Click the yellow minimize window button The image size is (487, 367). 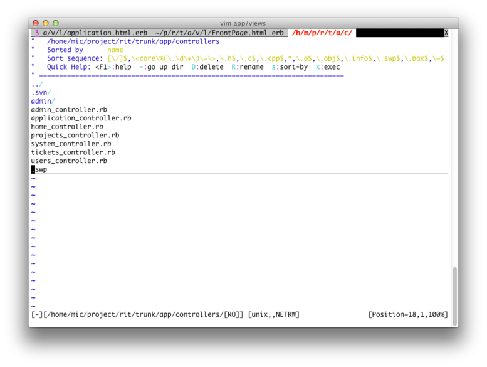click(x=46, y=23)
